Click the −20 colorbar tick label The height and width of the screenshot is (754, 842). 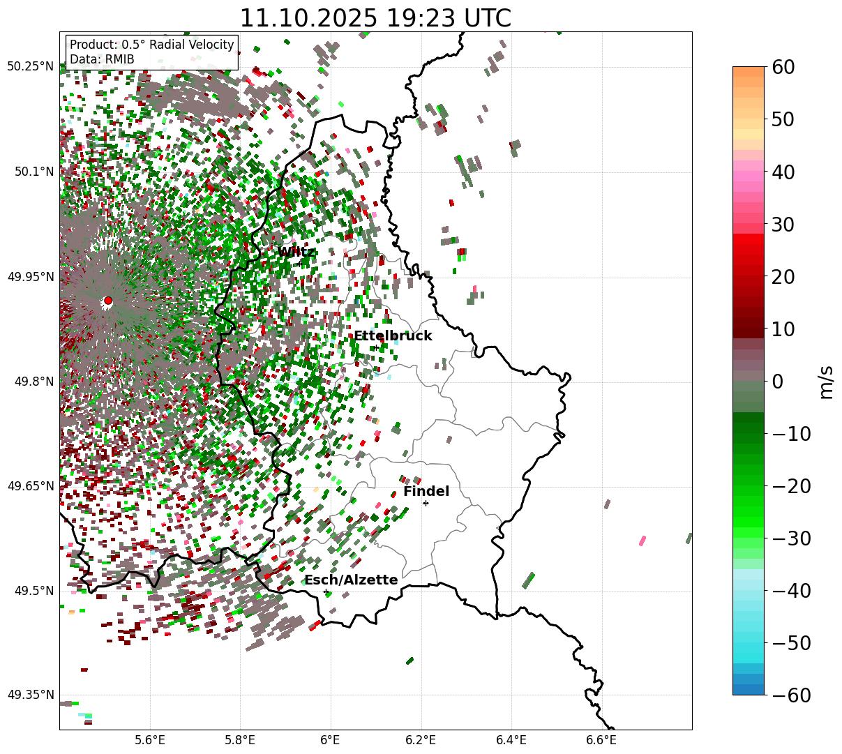coord(791,486)
